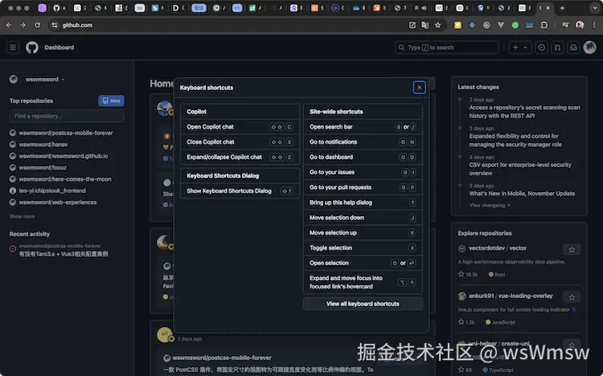The width and height of the screenshot is (603, 376).
Task: Bookmark this page with star icon
Action: tap(437, 25)
